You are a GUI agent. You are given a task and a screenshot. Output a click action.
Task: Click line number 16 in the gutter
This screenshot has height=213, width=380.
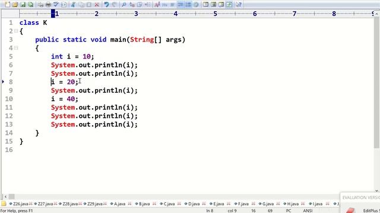[9, 150]
